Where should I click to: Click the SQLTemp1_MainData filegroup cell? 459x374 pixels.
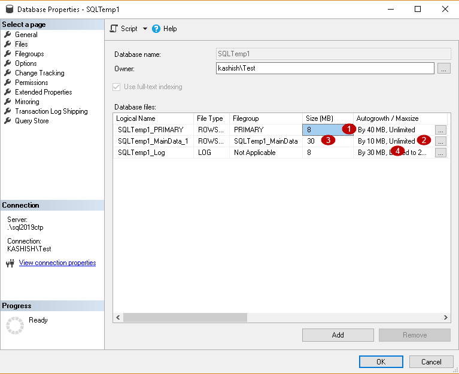click(266, 141)
